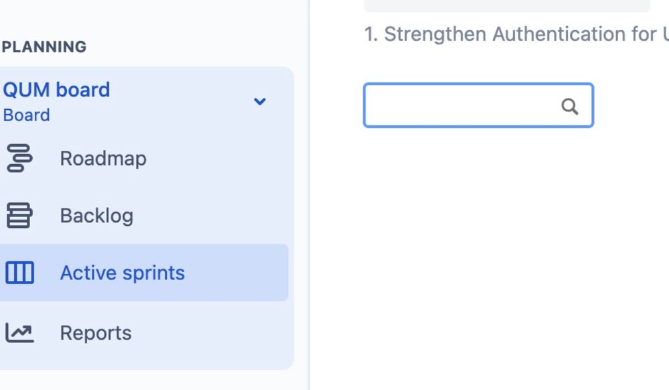
Task: Click inside the search input field
Action: [x=462, y=105]
